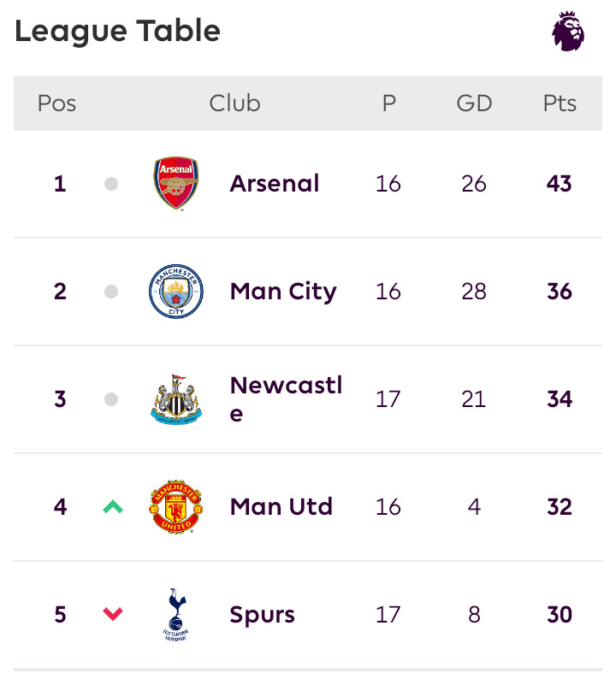The height and width of the screenshot is (673, 616).
Task: Click the red down arrow beside Spurs
Action: coord(113,614)
